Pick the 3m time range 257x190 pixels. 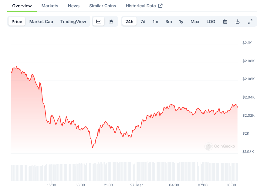tap(169, 22)
